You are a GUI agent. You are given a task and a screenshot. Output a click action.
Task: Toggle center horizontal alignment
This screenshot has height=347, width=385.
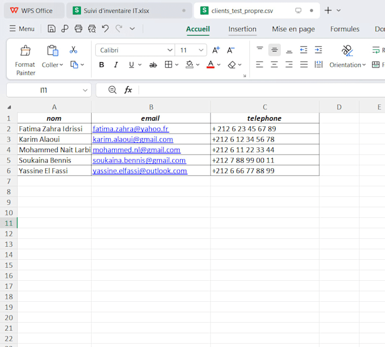(274, 65)
